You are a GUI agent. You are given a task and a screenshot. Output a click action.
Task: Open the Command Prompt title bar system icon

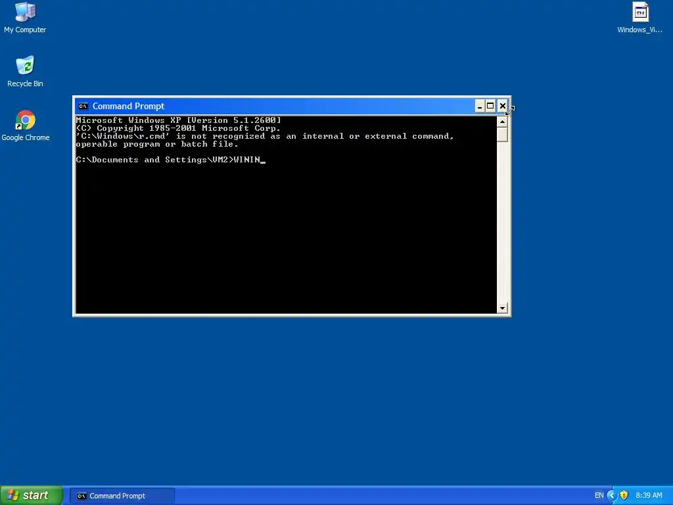[x=83, y=106]
